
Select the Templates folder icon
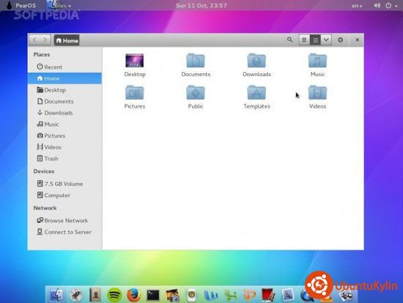tap(256, 92)
